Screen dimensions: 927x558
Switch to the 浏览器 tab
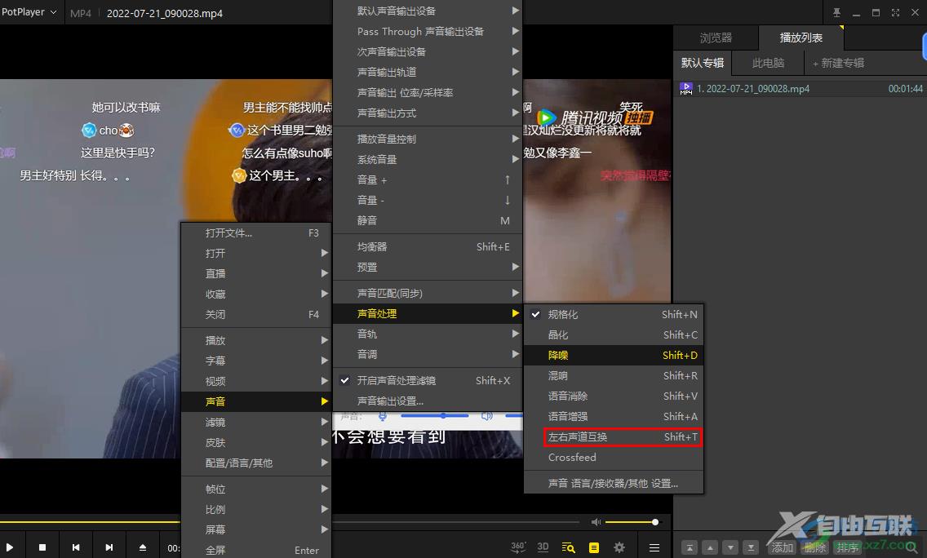coord(716,38)
